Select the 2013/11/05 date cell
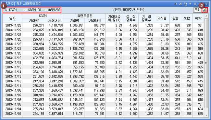The image size is (211, 120). click(x=13, y=104)
